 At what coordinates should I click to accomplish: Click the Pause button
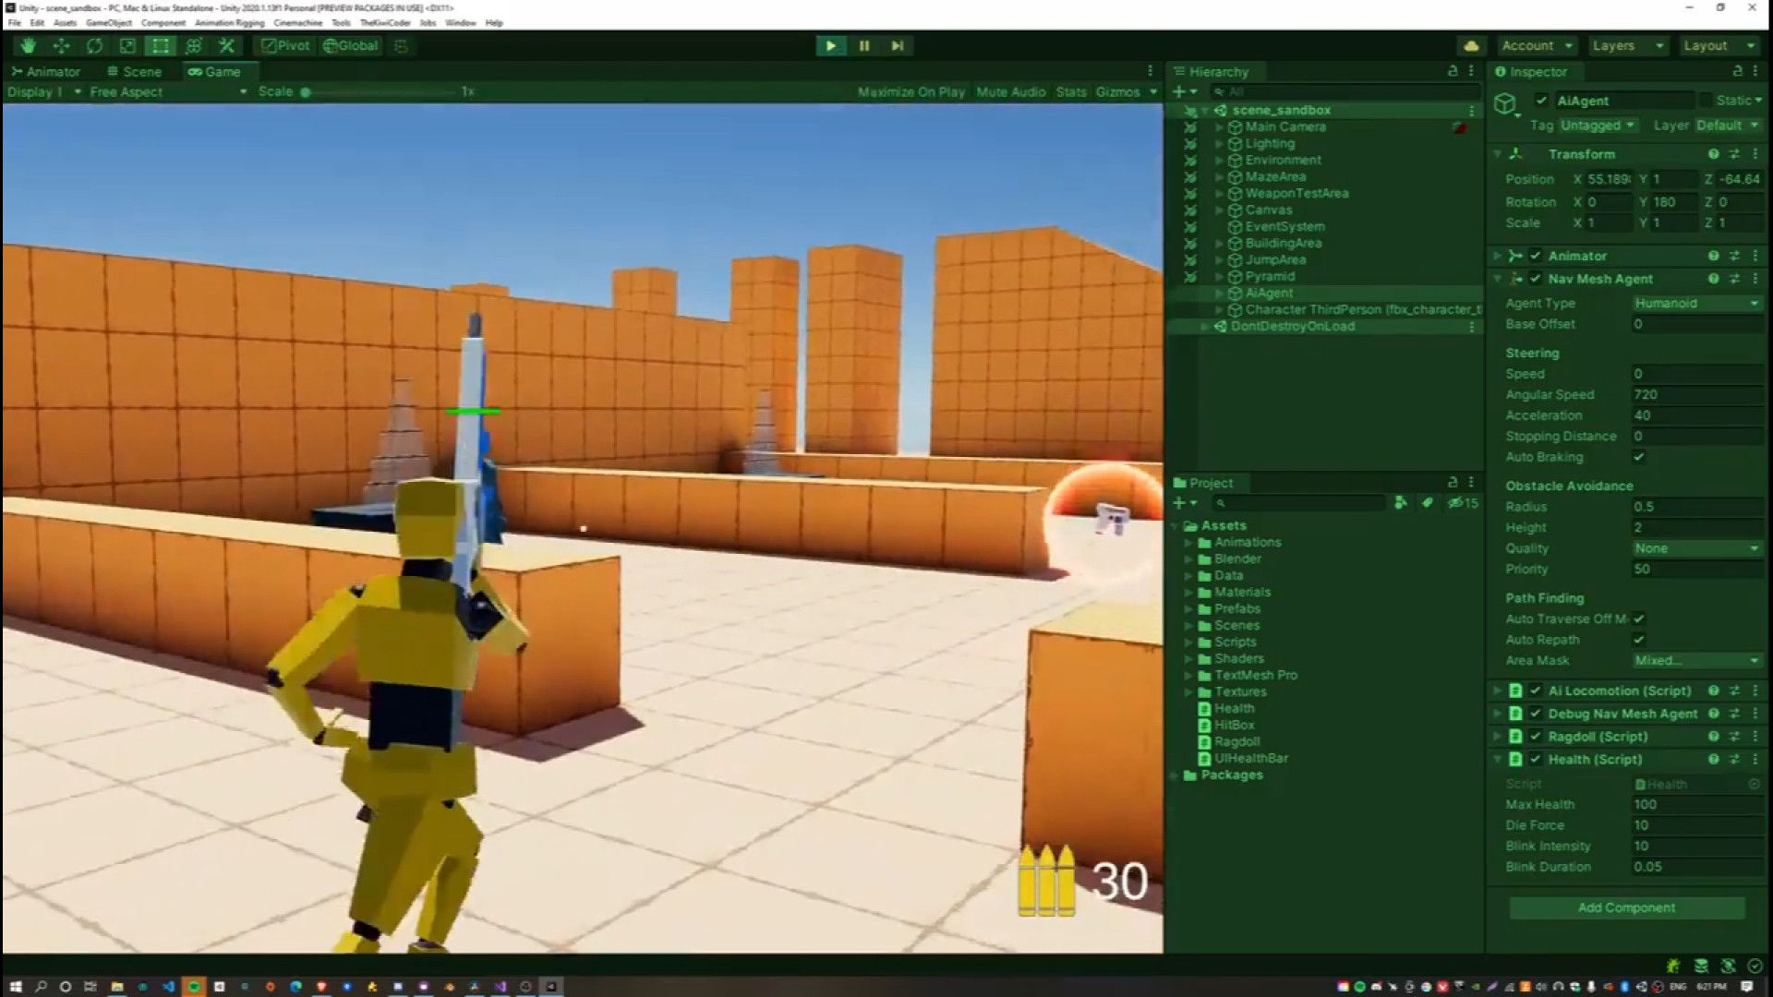coord(863,45)
